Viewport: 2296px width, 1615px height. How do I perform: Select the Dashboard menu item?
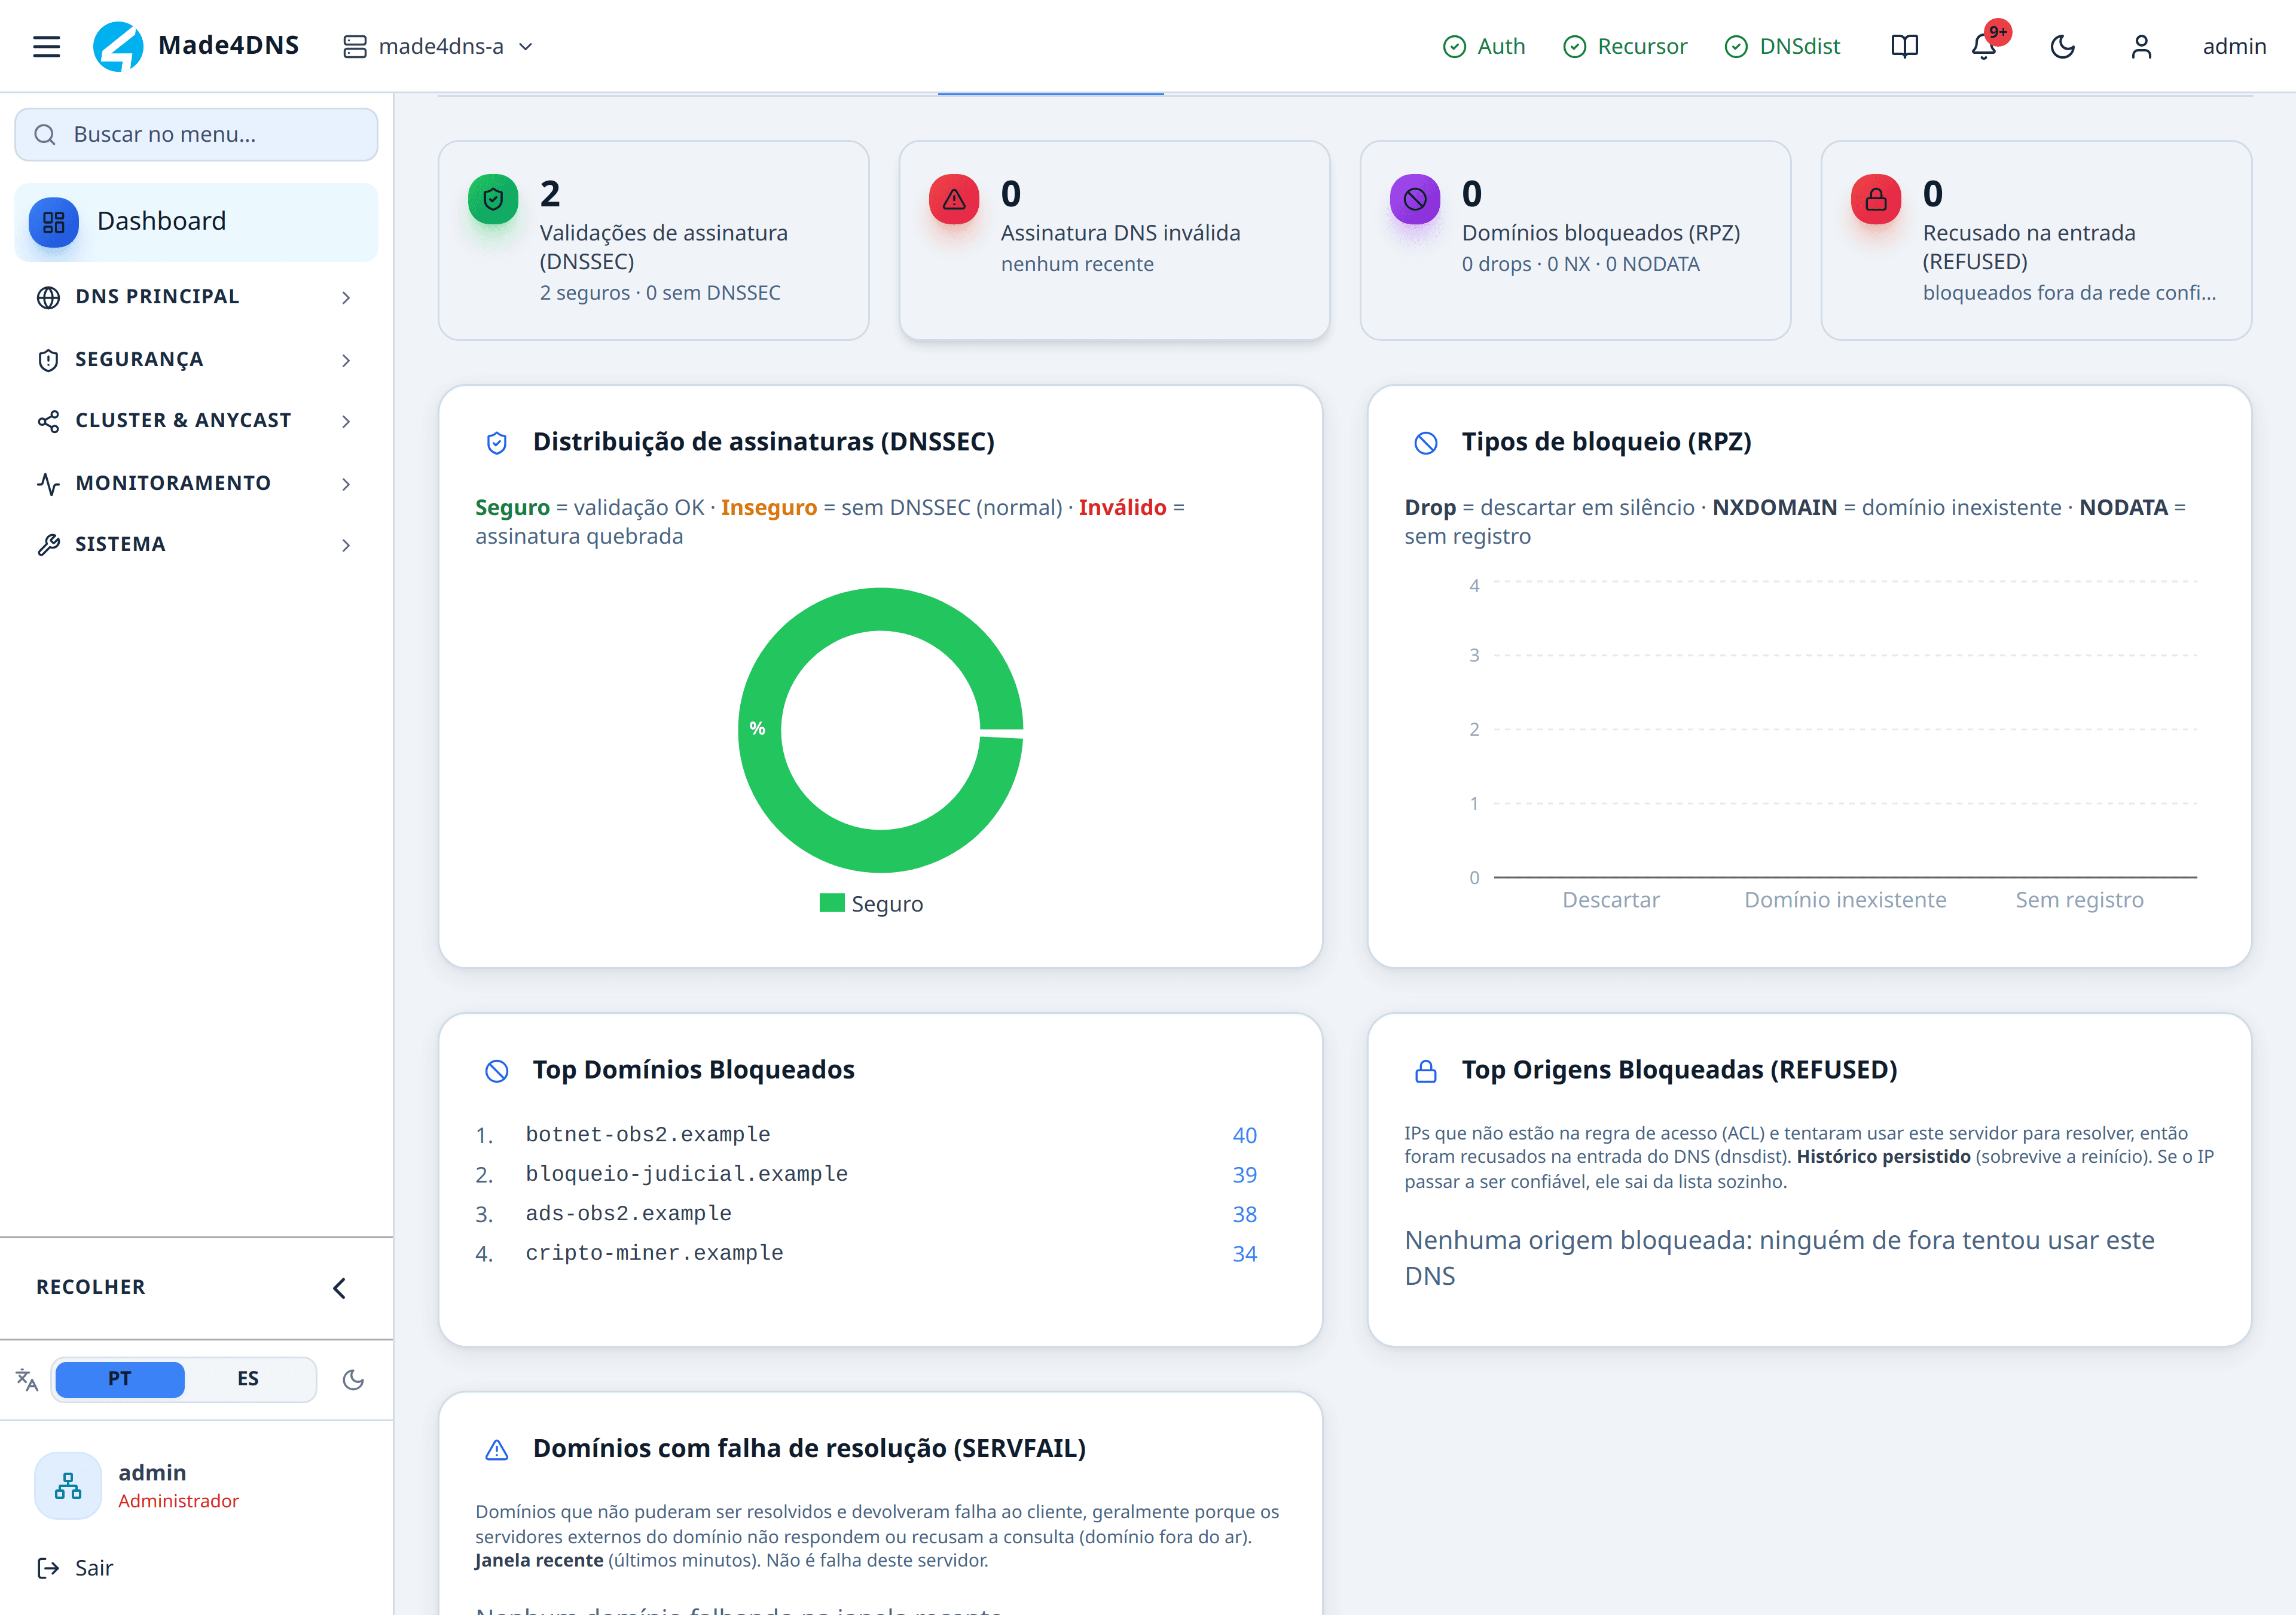tap(196, 222)
